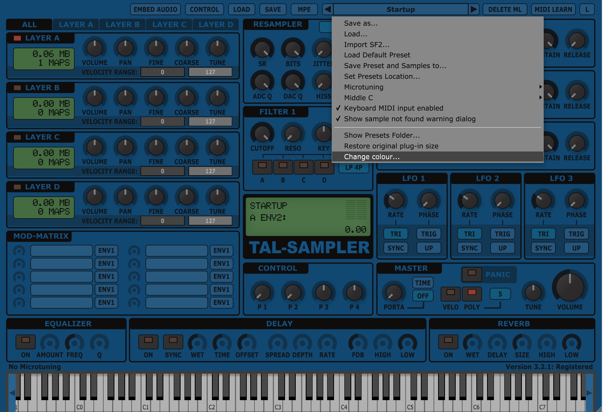
Task: Toggle the VELO switch in Master
Action: [x=451, y=293]
